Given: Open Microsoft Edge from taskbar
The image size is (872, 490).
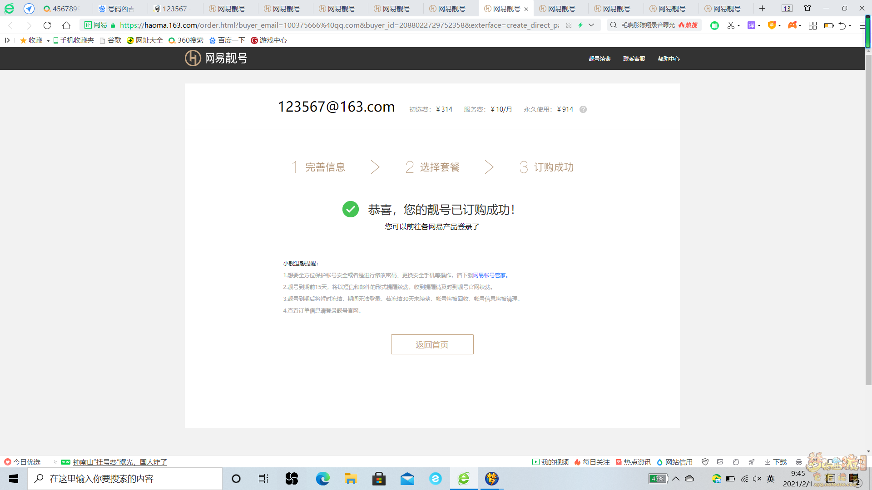Looking at the screenshot, I should [322, 479].
